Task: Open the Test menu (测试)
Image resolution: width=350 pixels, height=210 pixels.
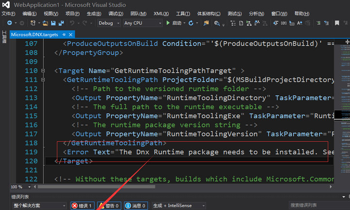Action: [x=234, y=14]
